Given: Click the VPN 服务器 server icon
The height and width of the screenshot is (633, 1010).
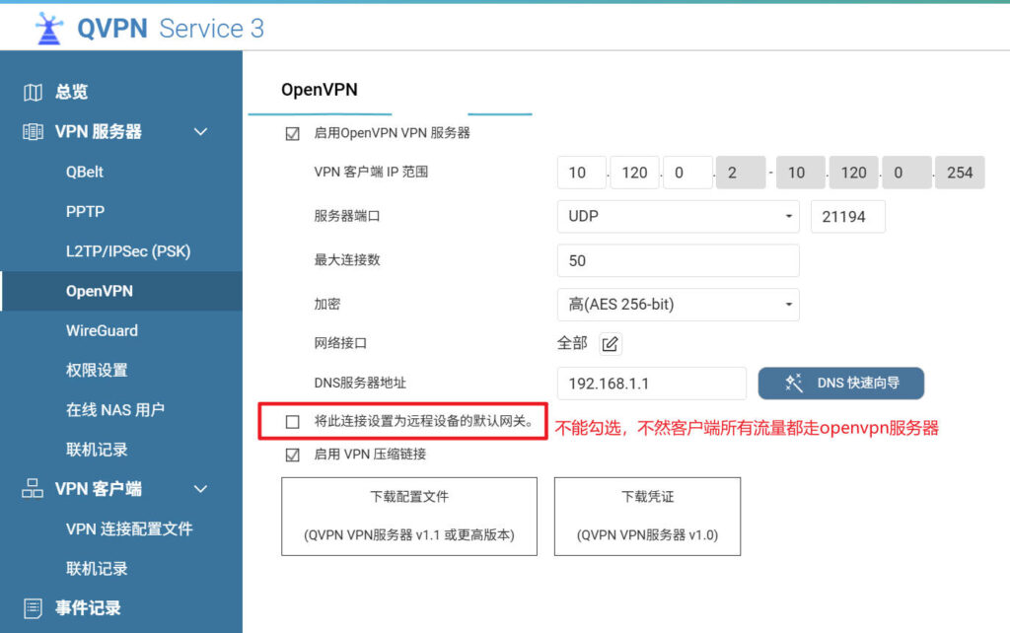Looking at the screenshot, I should (x=33, y=131).
